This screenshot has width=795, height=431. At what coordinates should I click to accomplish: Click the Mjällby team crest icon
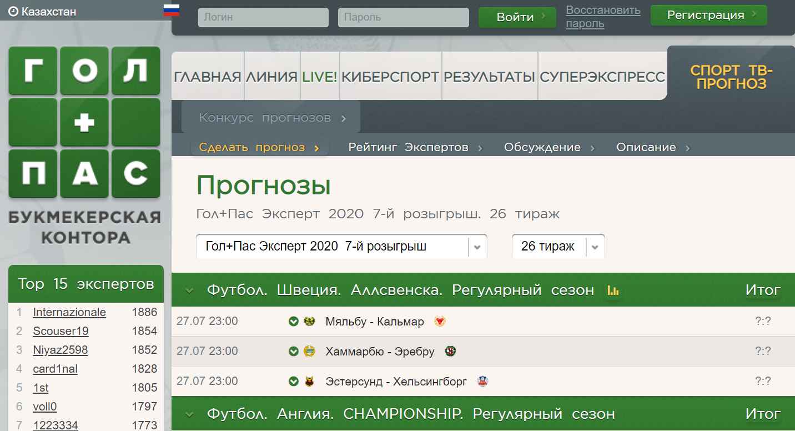(310, 322)
